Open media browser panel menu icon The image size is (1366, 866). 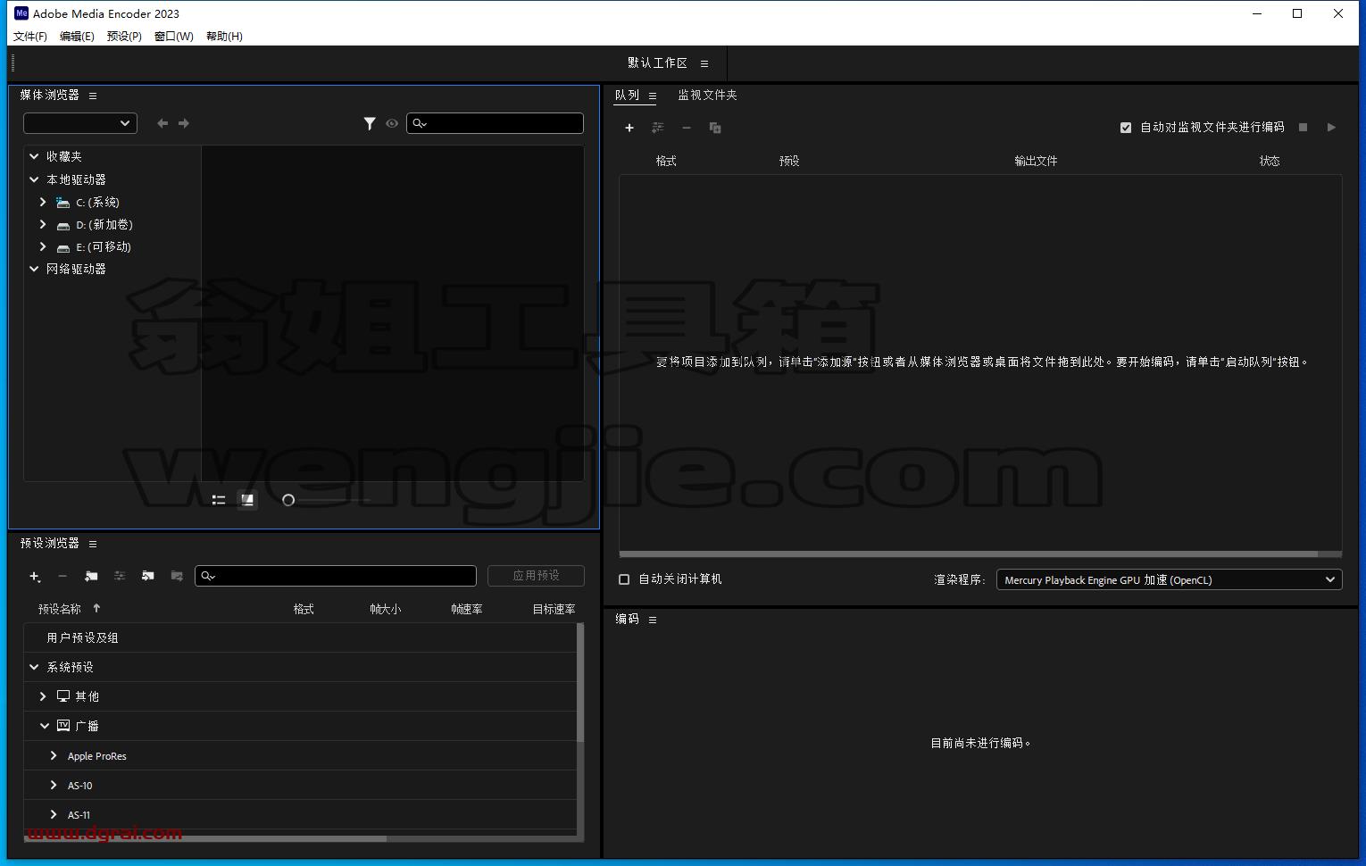coord(93,96)
